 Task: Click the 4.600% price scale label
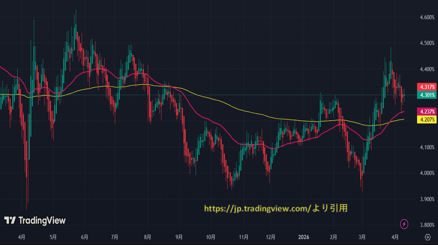(x=427, y=17)
